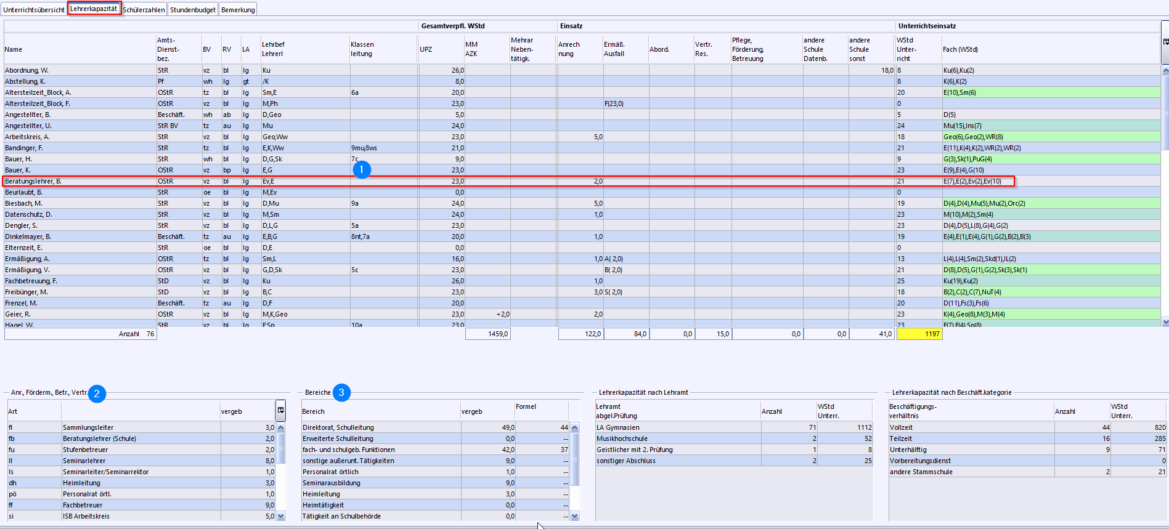Click scroll down arrow in Anr. list

281,516
